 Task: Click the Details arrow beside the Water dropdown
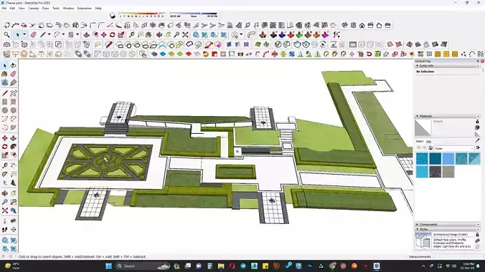coord(478,148)
